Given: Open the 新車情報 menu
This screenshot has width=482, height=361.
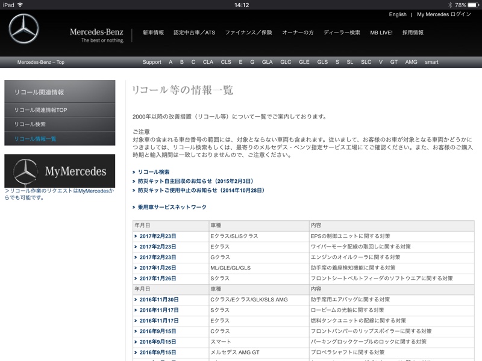Looking at the screenshot, I should 153,32.
